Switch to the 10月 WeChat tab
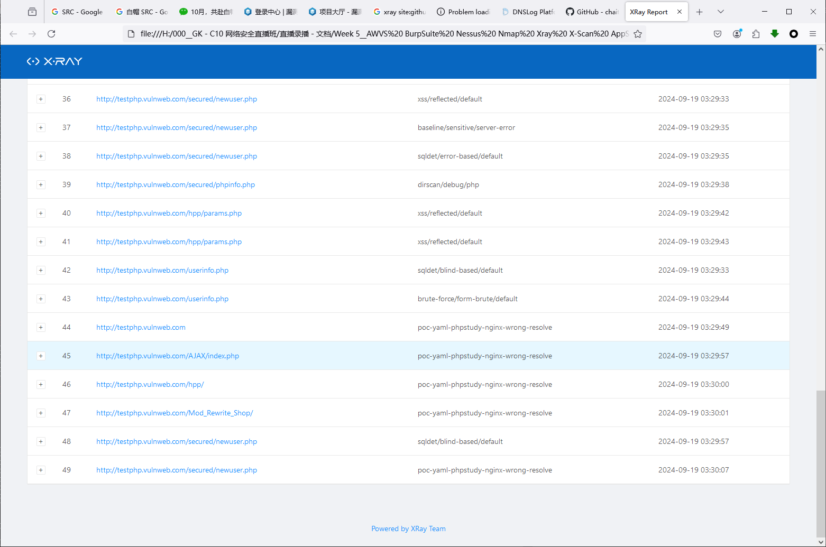826x547 pixels. click(x=206, y=12)
